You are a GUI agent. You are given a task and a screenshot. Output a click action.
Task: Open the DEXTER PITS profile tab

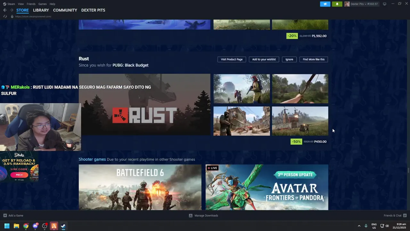[x=93, y=10]
